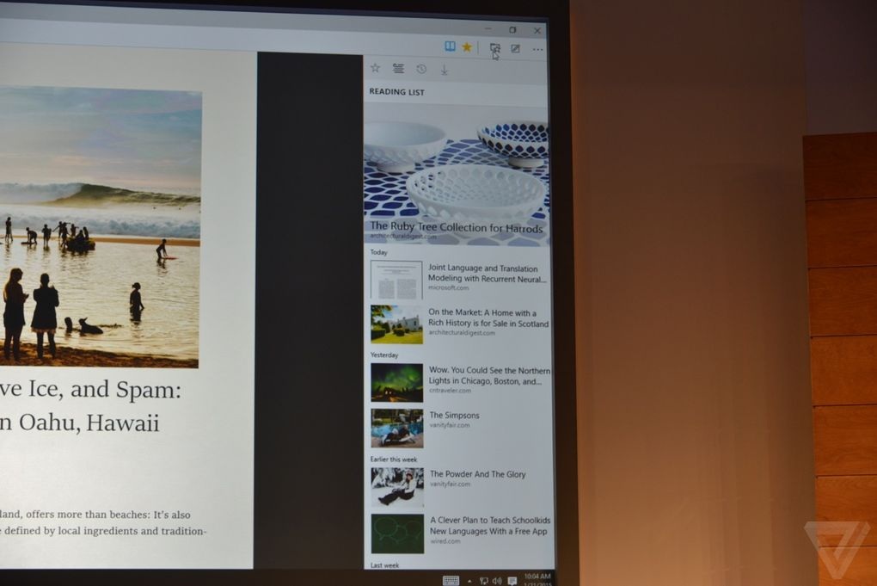Viewport: 877px width, 586px height.
Task: Click the volume speaker icon in tray
Action: [497, 581]
